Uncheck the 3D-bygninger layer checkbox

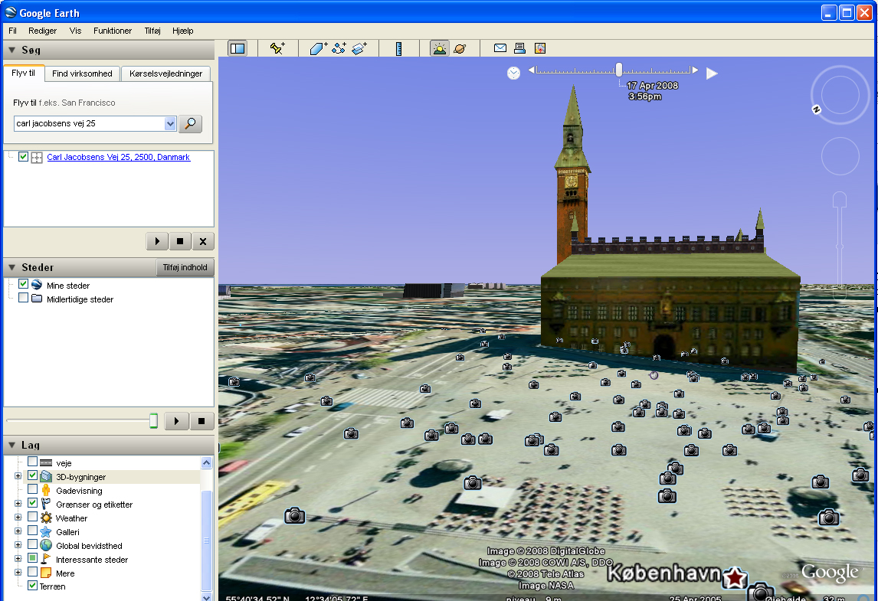[32, 477]
